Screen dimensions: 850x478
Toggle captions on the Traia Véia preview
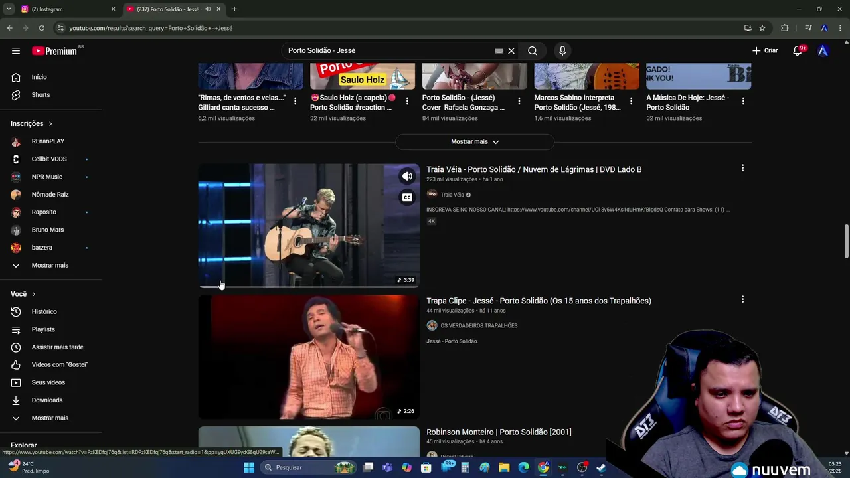pyautogui.click(x=407, y=197)
